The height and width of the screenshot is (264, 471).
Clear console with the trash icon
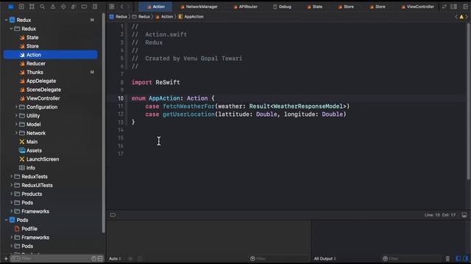447,258
